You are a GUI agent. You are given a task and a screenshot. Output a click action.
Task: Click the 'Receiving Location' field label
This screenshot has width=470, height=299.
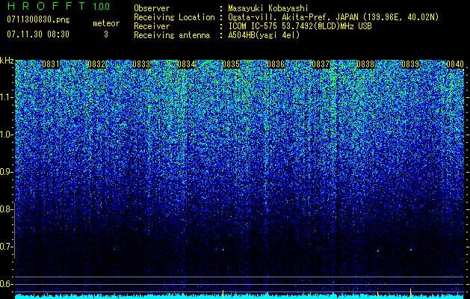[174, 17]
